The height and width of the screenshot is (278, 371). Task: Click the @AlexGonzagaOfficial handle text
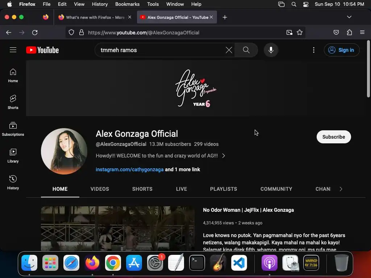coord(121,144)
